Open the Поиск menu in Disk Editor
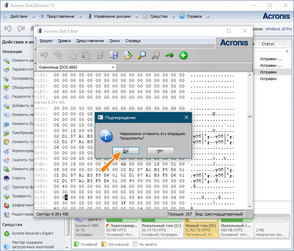 click(115, 41)
